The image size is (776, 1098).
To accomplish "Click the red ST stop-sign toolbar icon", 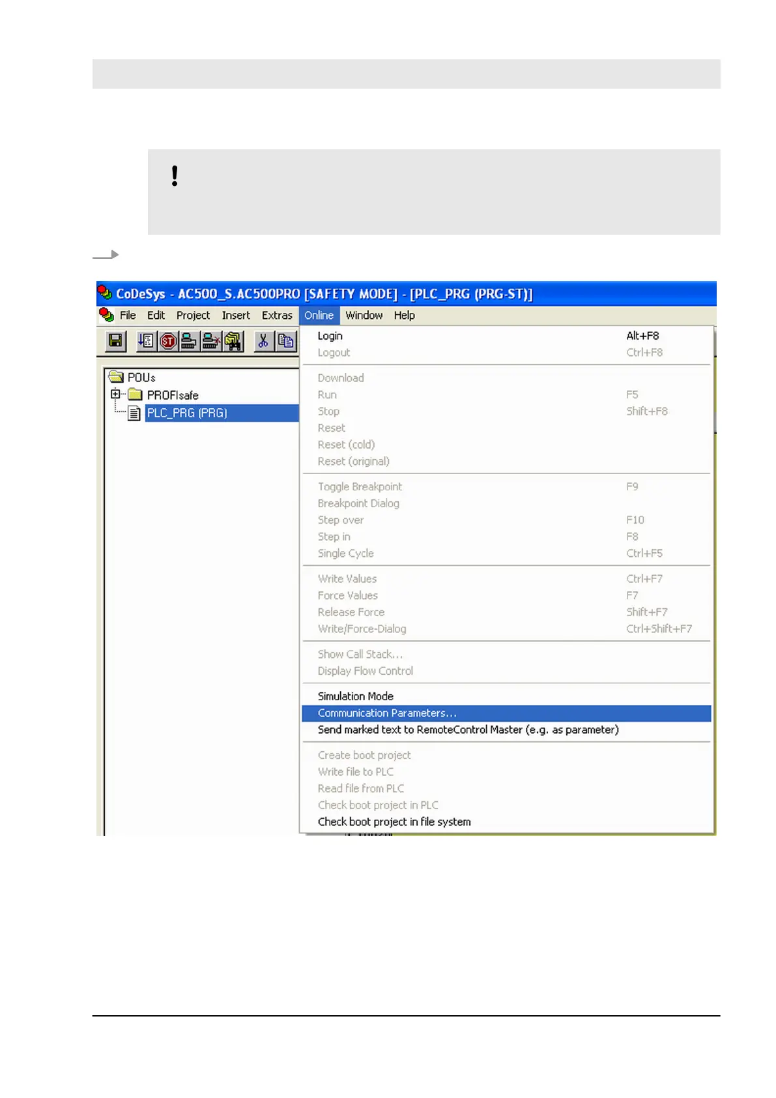I will 167,341.
